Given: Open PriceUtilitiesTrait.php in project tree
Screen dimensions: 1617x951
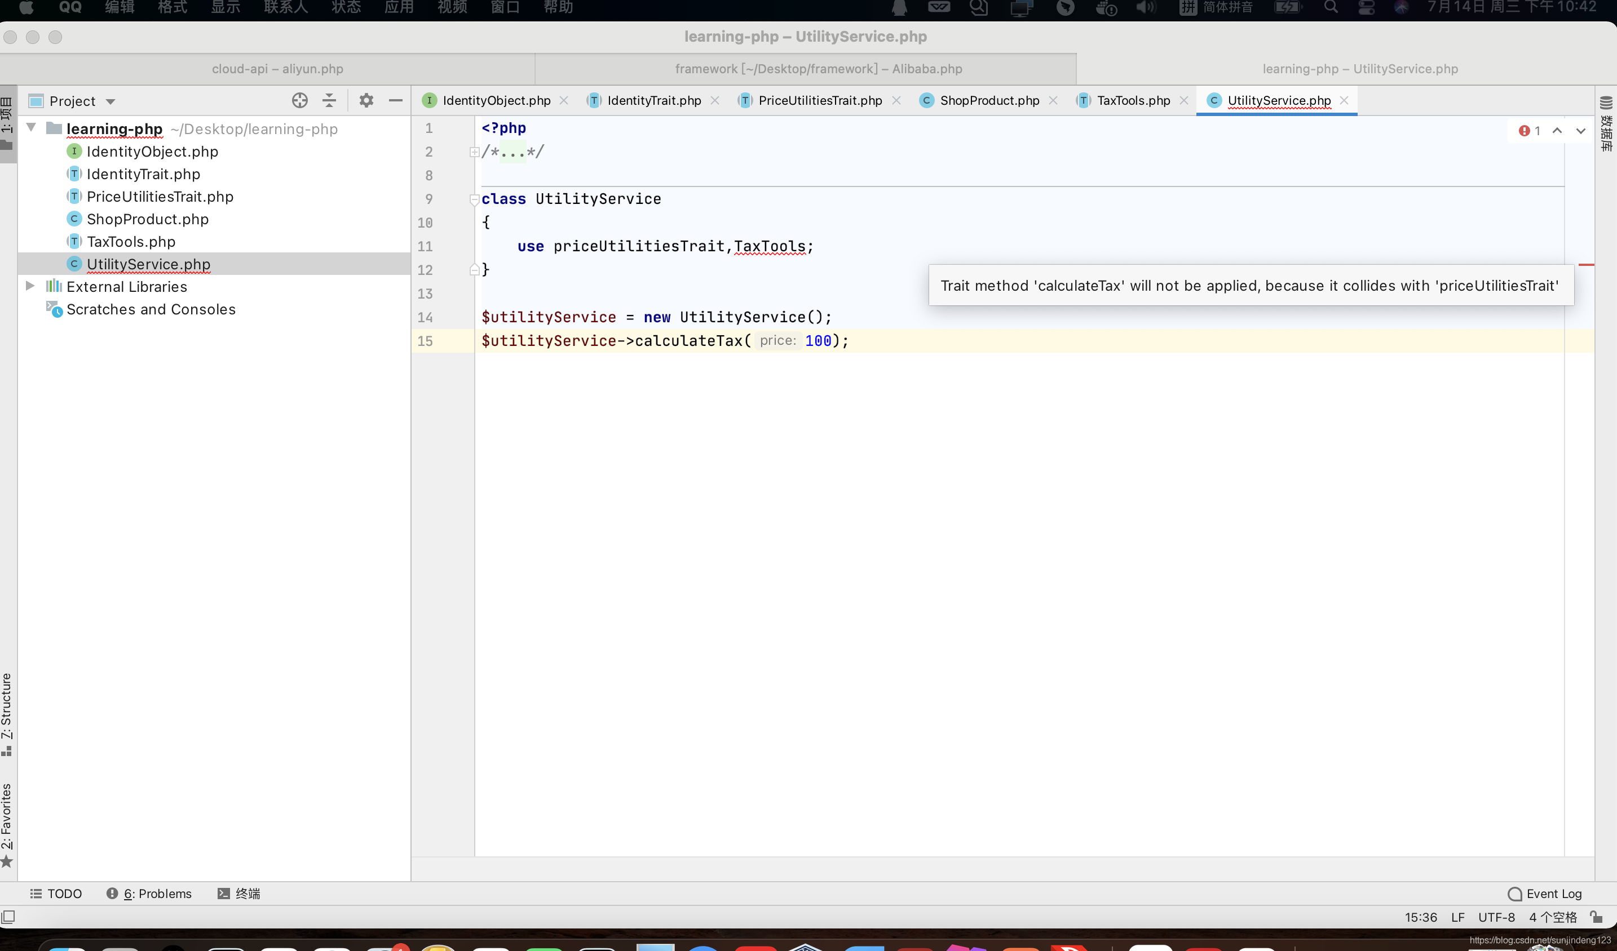Looking at the screenshot, I should [160, 196].
